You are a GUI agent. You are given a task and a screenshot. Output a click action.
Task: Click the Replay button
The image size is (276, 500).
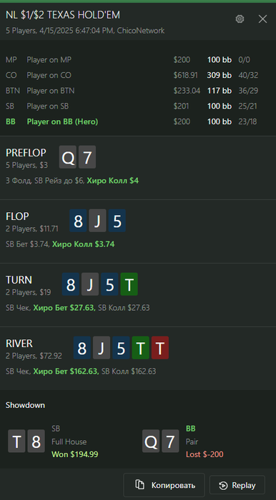237,485
